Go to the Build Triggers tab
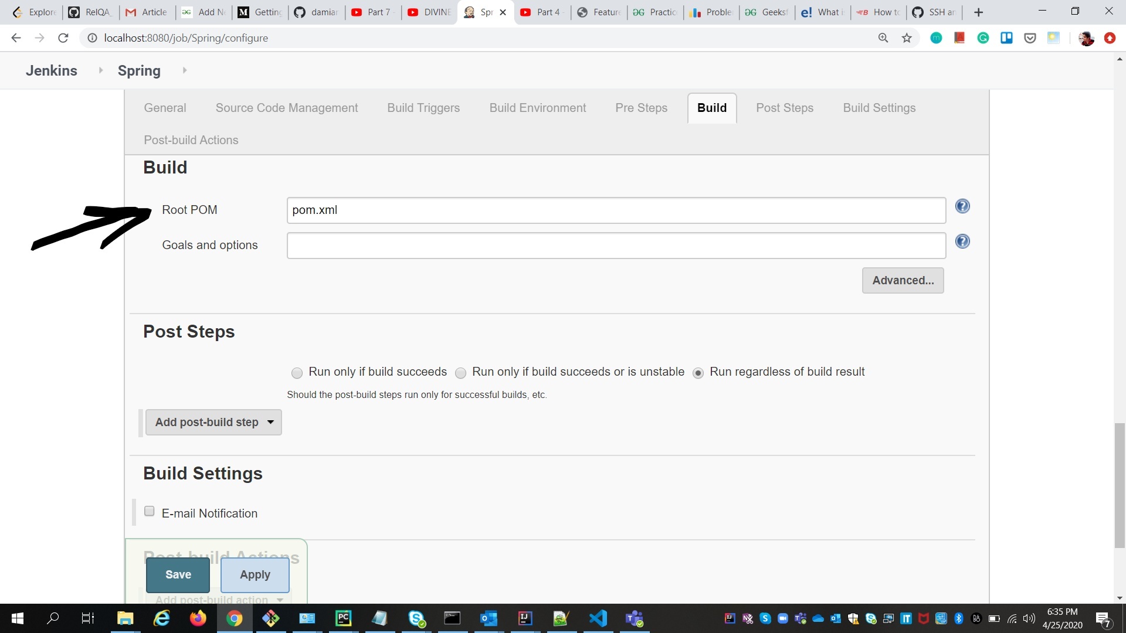1126x633 pixels. [423, 108]
